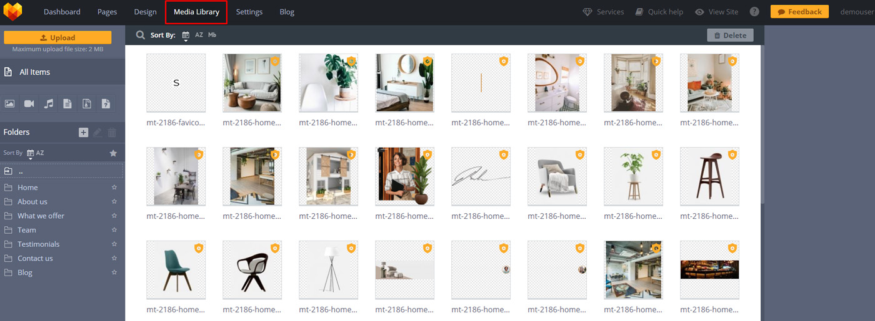The width and height of the screenshot is (875, 321).
Task: Open the Design tab
Action: [145, 12]
